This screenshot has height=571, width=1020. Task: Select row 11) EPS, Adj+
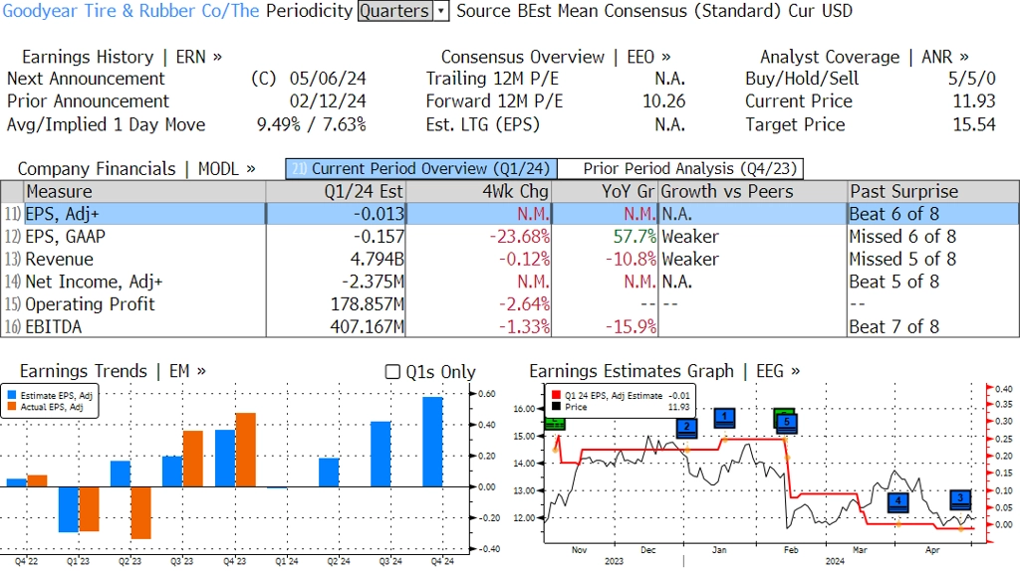(x=510, y=214)
